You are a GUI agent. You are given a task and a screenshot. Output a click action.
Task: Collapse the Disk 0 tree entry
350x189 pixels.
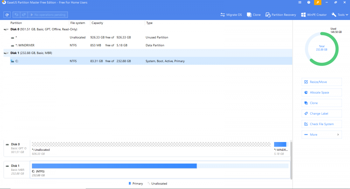[x=6, y=29]
